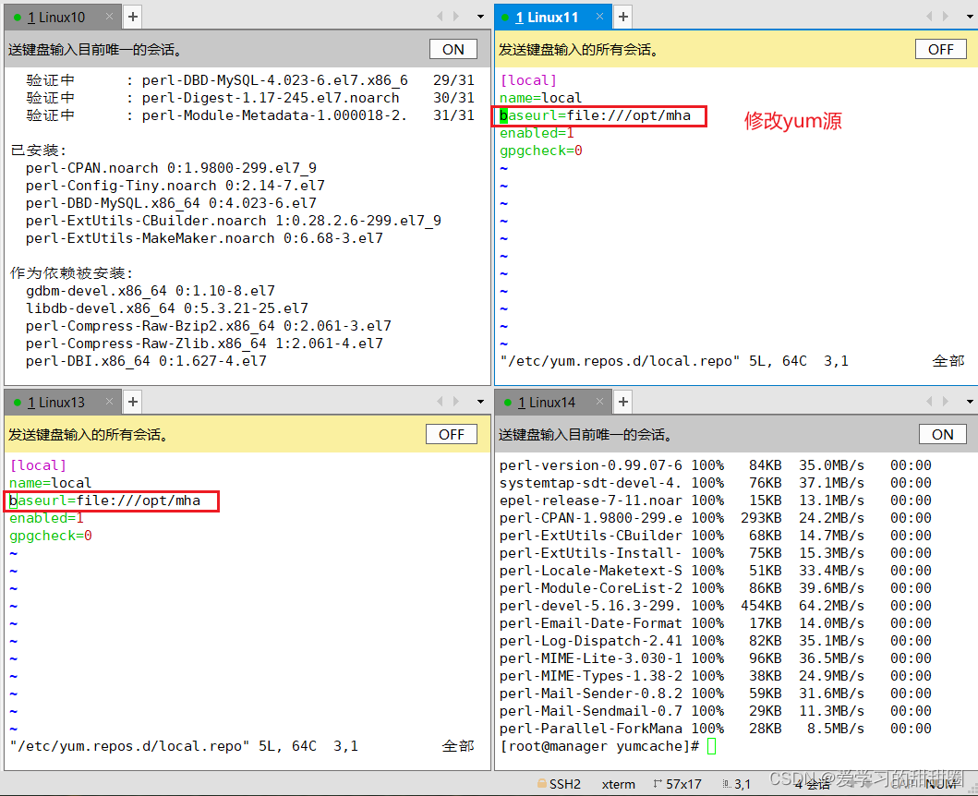Click the xterm status bar entry
The image size is (978, 796).
click(x=618, y=784)
